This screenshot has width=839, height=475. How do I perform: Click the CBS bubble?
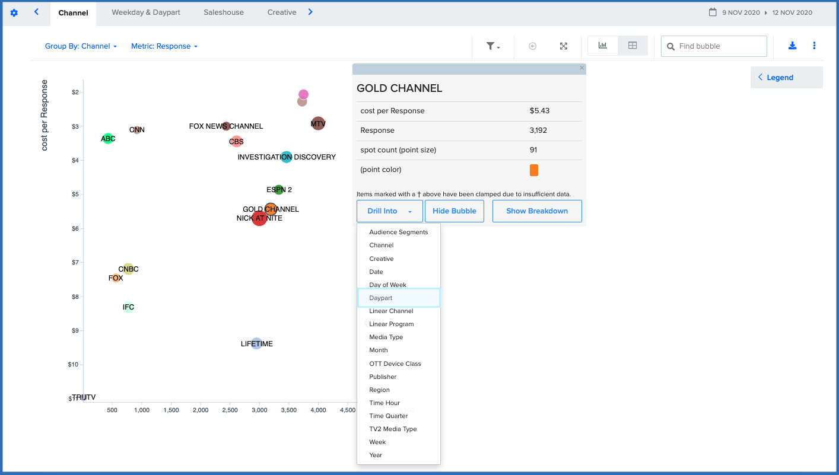pos(236,141)
